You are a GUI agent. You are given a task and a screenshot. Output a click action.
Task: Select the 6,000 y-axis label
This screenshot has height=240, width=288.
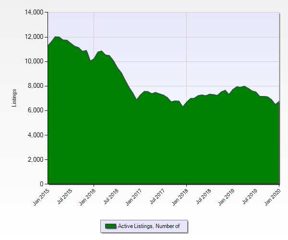click(x=35, y=110)
